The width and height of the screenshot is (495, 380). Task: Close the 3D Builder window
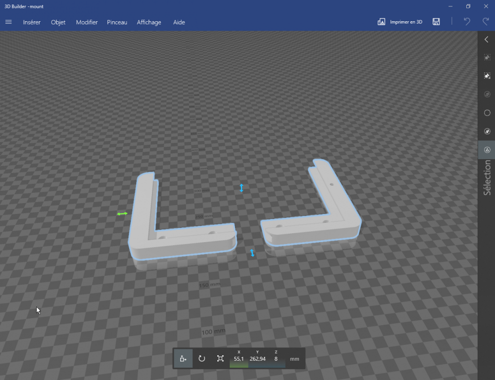pos(486,6)
